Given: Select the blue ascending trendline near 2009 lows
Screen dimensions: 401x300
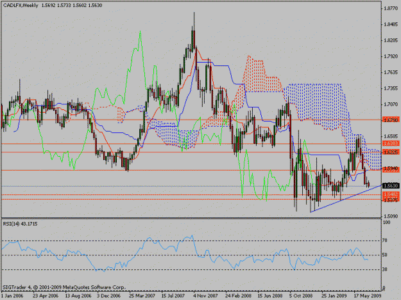Looking at the screenshot, I should click(345, 199).
